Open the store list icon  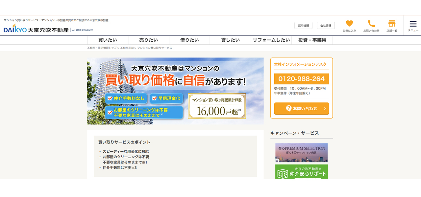click(392, 24)
